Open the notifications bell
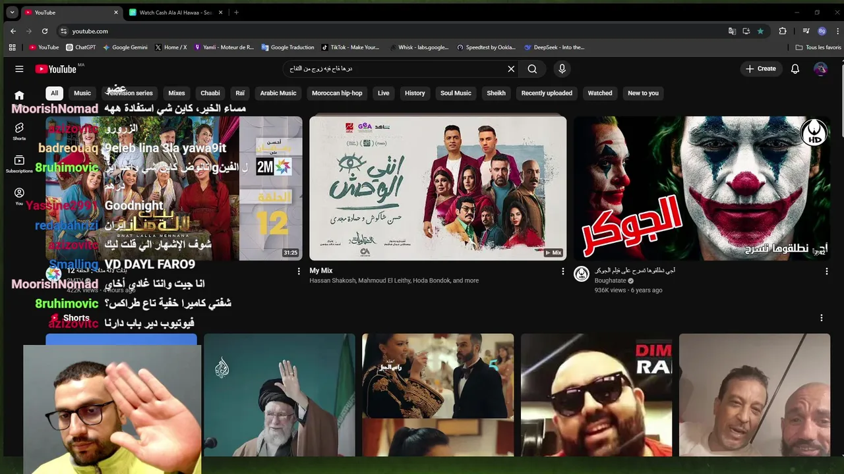 795,68
